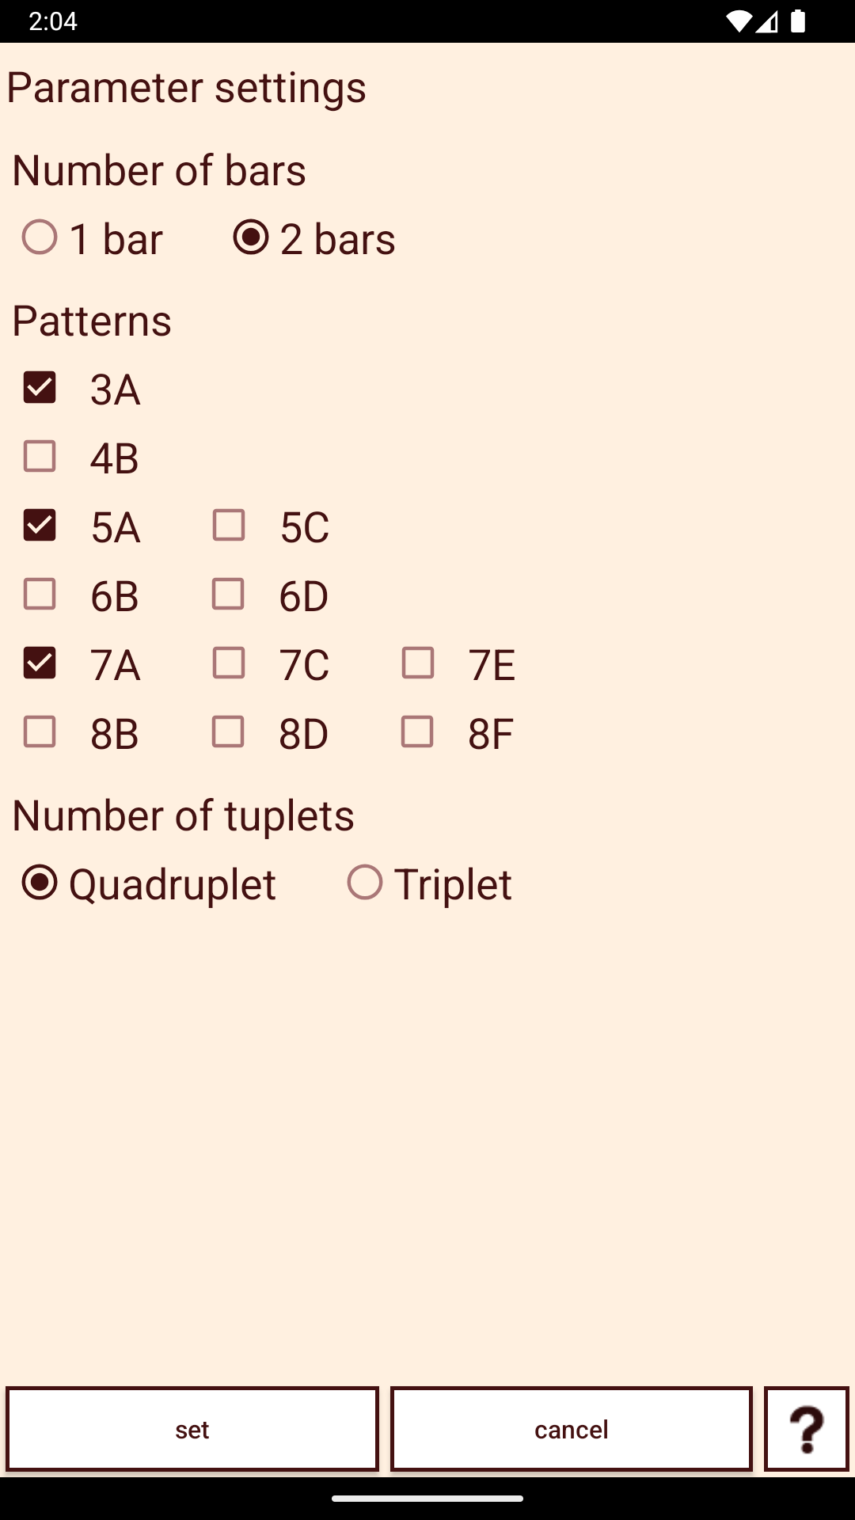Enable the 8D pattern checkbox

pyautogui.click(x=229, y=732)
